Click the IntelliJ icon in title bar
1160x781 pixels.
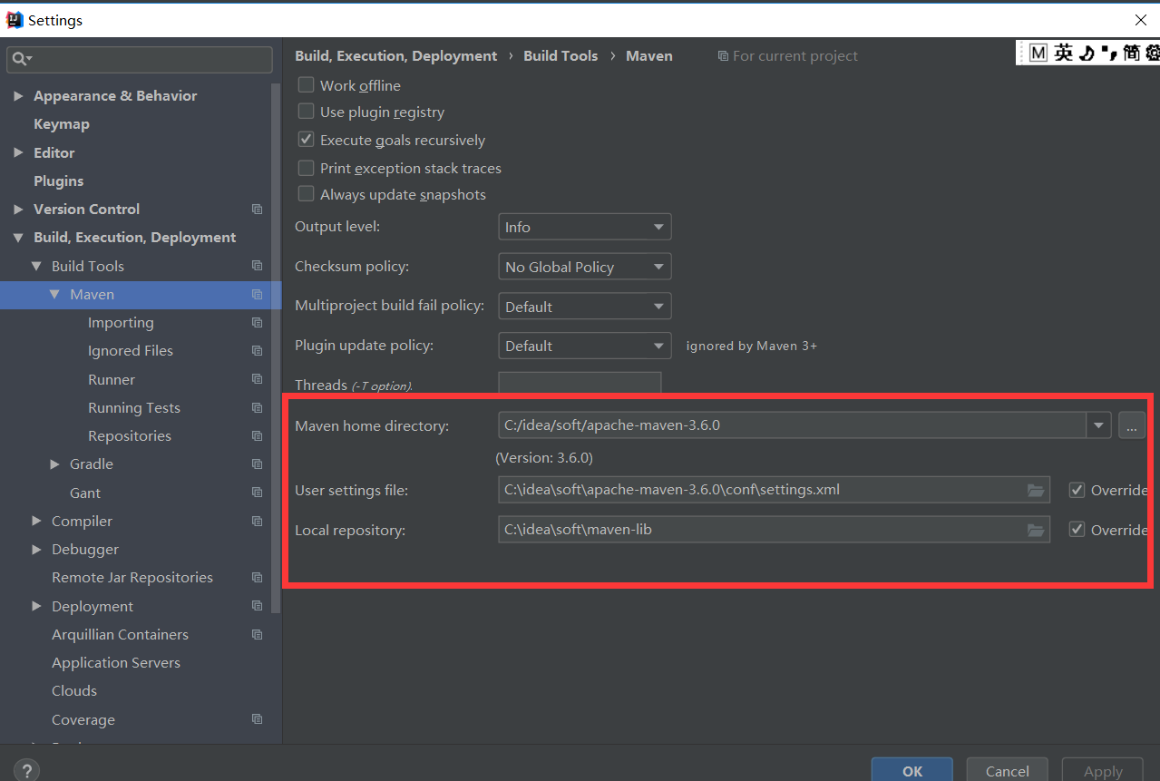[x=15, y=20]
